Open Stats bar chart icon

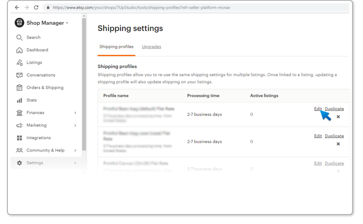[x=19, y=100]
